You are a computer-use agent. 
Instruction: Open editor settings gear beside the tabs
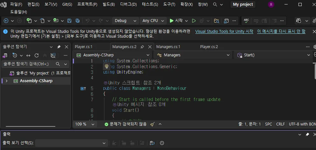[315, 47]
